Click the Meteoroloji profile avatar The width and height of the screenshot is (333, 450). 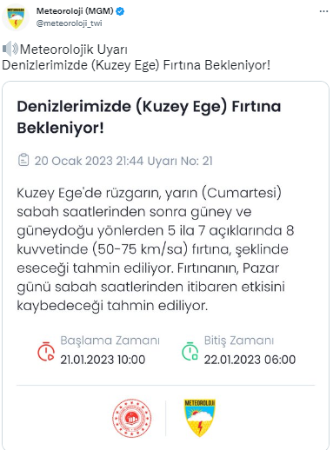pos(16,17)
